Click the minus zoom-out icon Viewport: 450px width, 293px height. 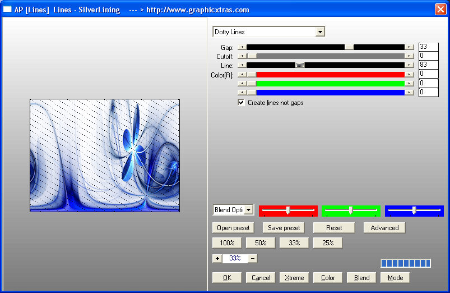pos(253,259)
